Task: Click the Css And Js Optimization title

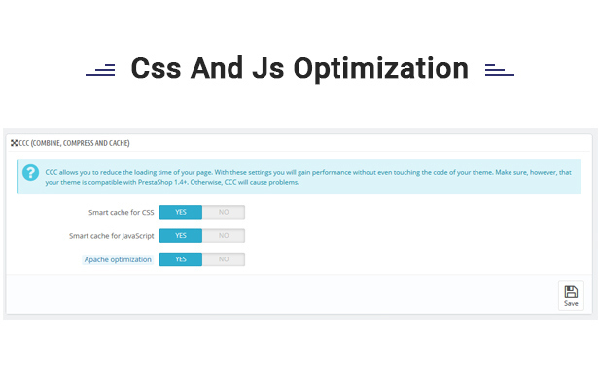Action: [x=299, y=69]
